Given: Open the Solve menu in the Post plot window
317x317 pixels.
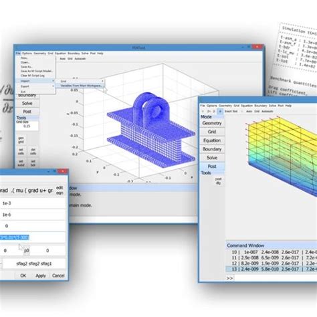Looking at the screenshot, I should tap(272, 106).
